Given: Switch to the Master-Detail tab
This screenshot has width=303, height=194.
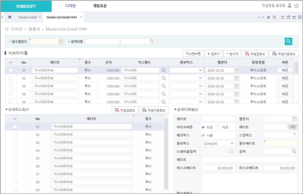Looking at the screenshot, I should click(x=28, y=17).
